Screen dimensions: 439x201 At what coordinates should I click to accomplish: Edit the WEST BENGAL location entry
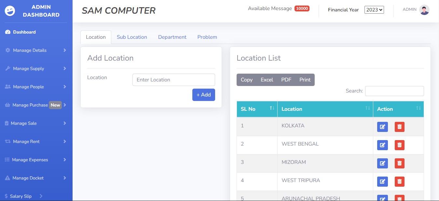pyautogui.click(x=382, y=145)
